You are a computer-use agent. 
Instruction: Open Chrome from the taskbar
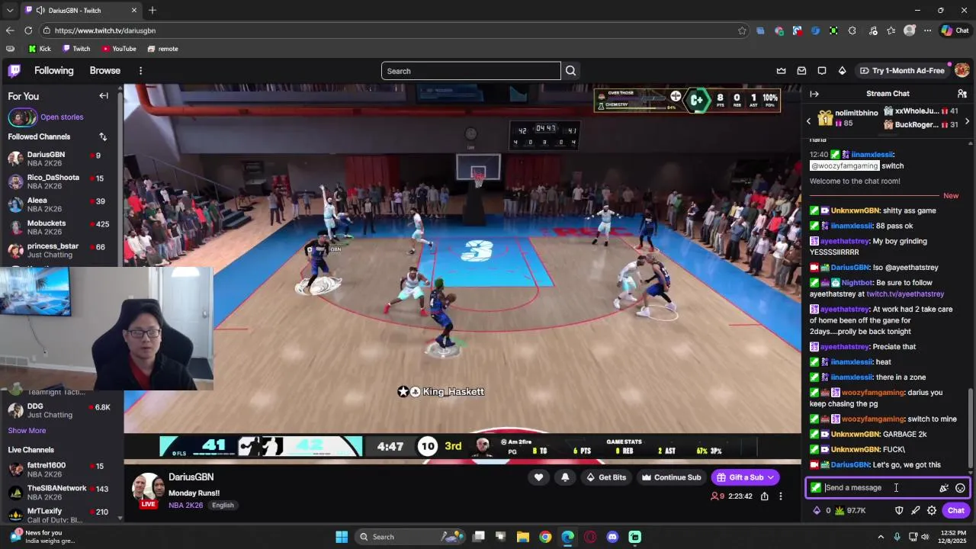coord(545,537)
